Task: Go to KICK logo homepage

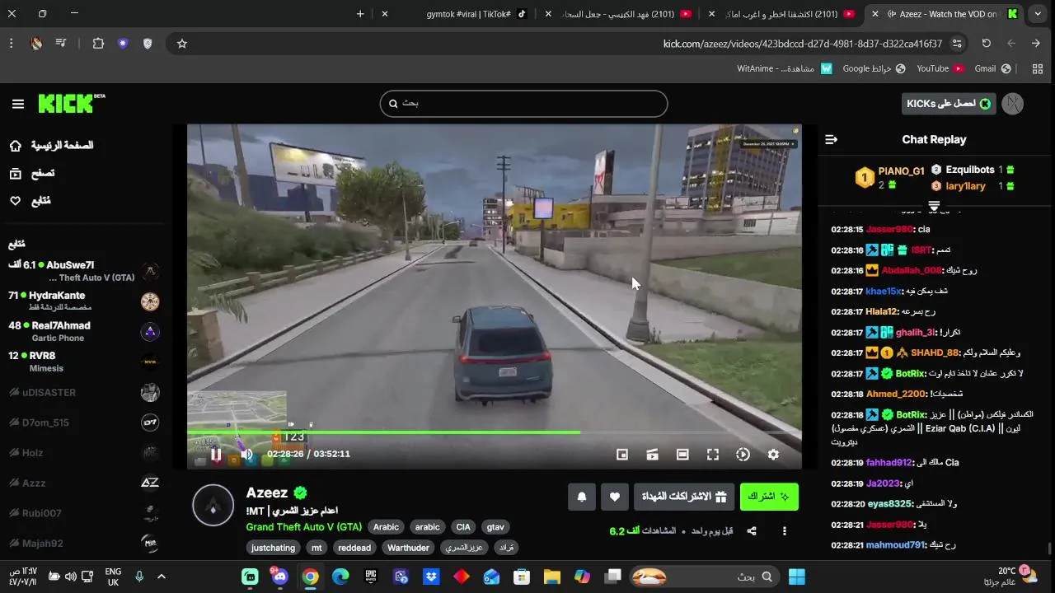Action: click(x=71, y=103)
